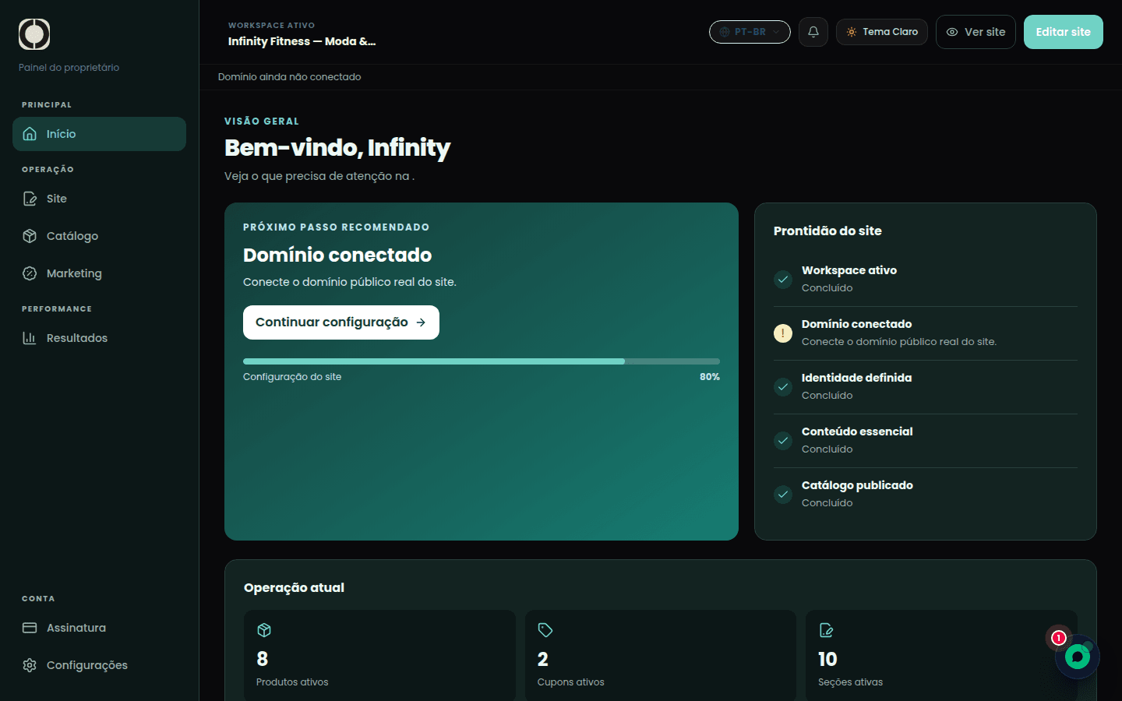Click the Infinity Fitness workspace name
This screenshot has width=1122, height=701.
coord(302,41)
